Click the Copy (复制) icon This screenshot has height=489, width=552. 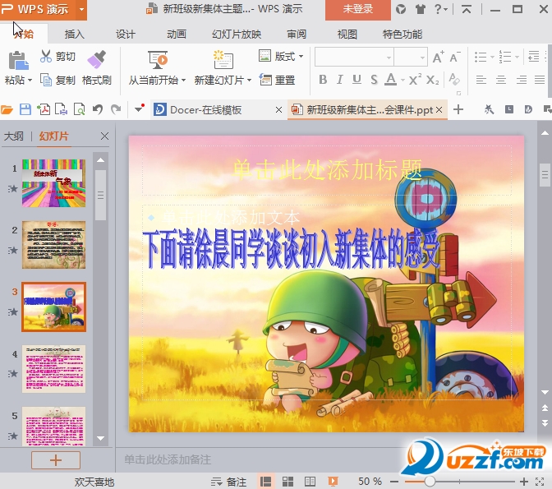tap(46, 80)
